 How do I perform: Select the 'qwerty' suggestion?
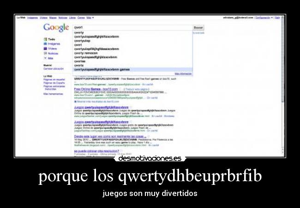click(x=132, y=32)
